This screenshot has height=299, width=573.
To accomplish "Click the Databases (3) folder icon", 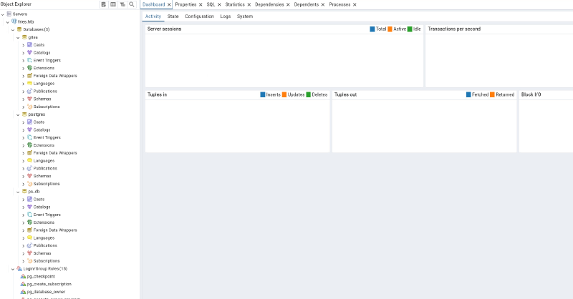I will click(x=19, y=29).
